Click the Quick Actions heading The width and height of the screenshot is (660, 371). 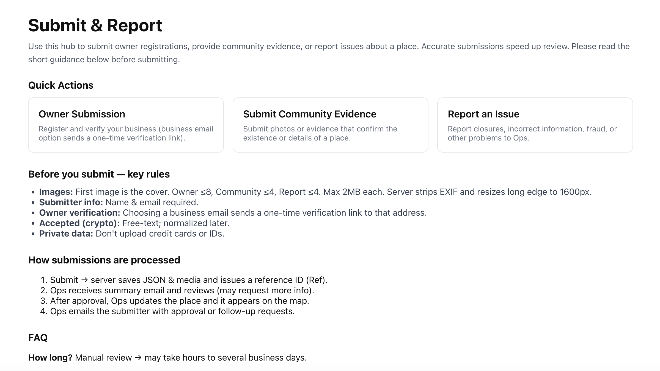(x=61, y=85)
